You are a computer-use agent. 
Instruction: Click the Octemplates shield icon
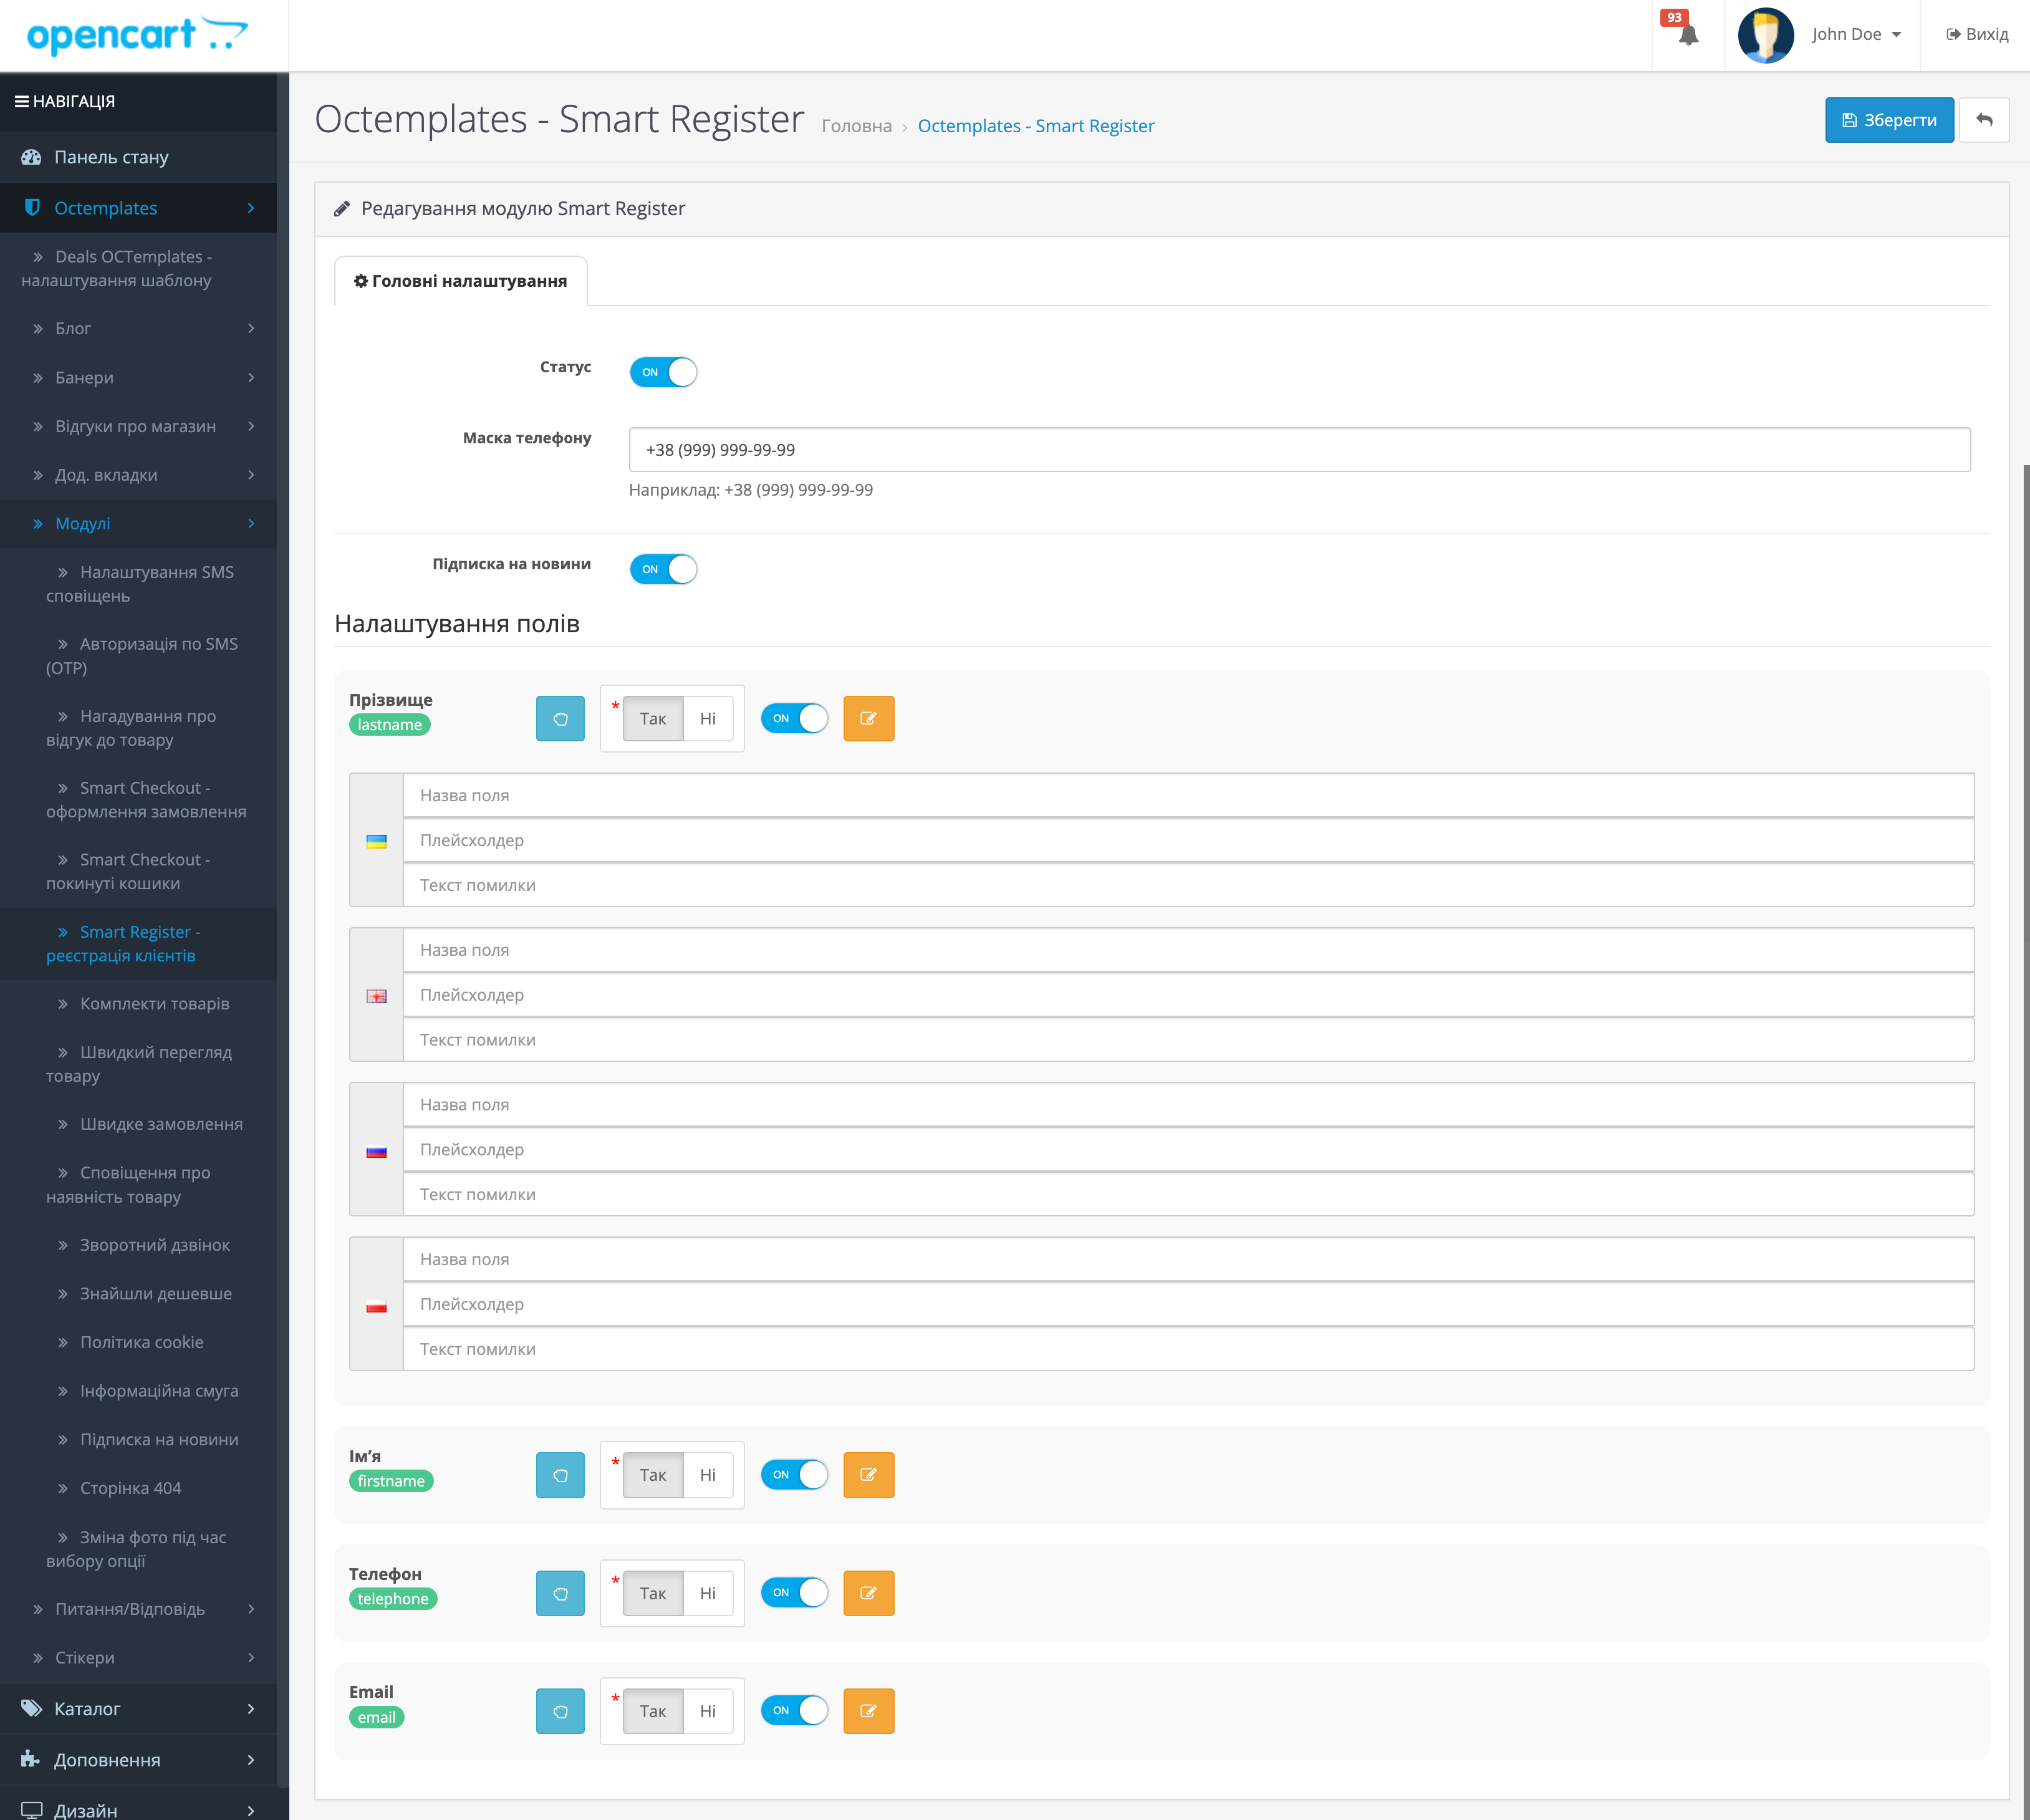tap(32, 208)
